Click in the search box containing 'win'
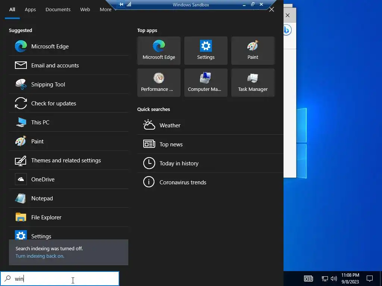Viewport: 382px width, 286px height. coord(60,279)
